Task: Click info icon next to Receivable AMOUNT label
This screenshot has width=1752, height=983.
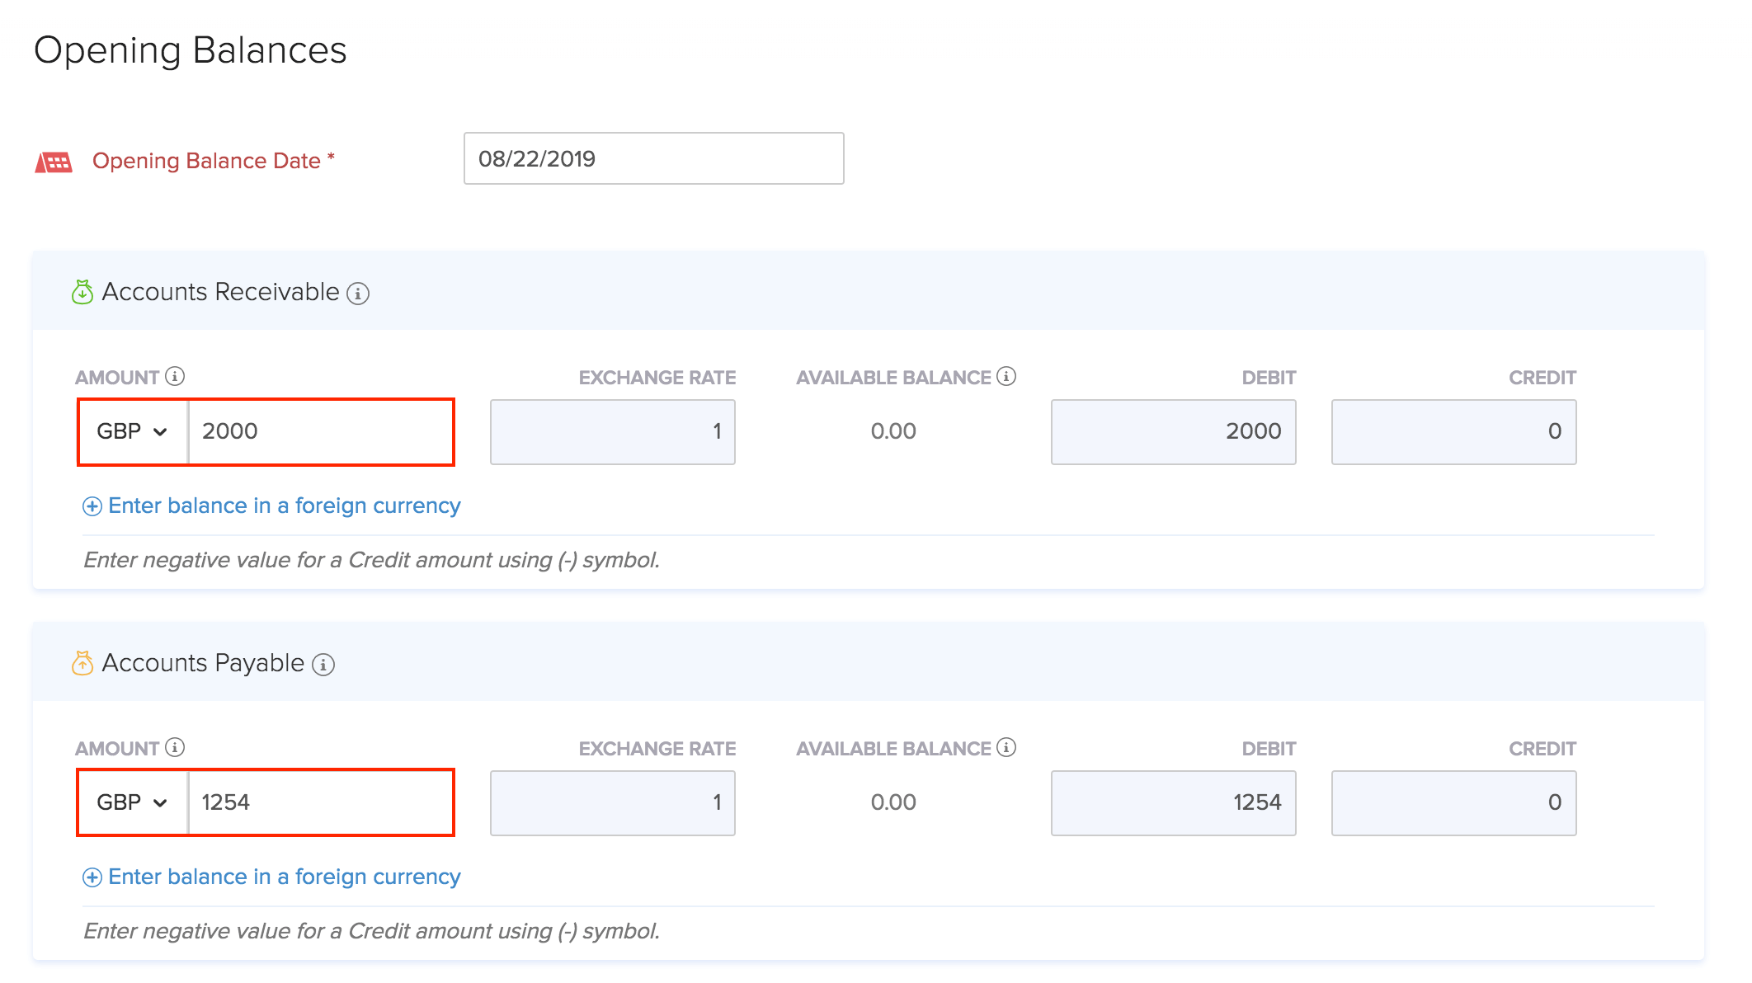Action: click(x=175, y=376)
